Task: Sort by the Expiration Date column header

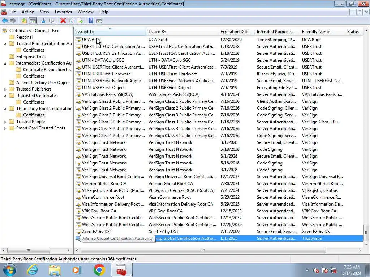Action: pyautogui.click(x=237, y=32)
